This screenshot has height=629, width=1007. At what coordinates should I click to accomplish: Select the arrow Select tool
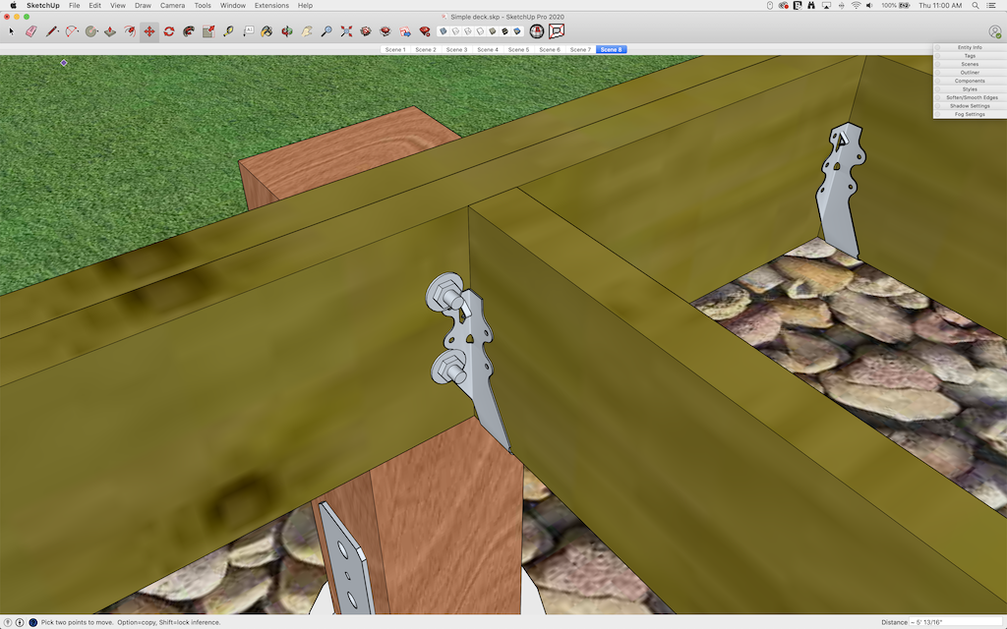coord(12,31)
